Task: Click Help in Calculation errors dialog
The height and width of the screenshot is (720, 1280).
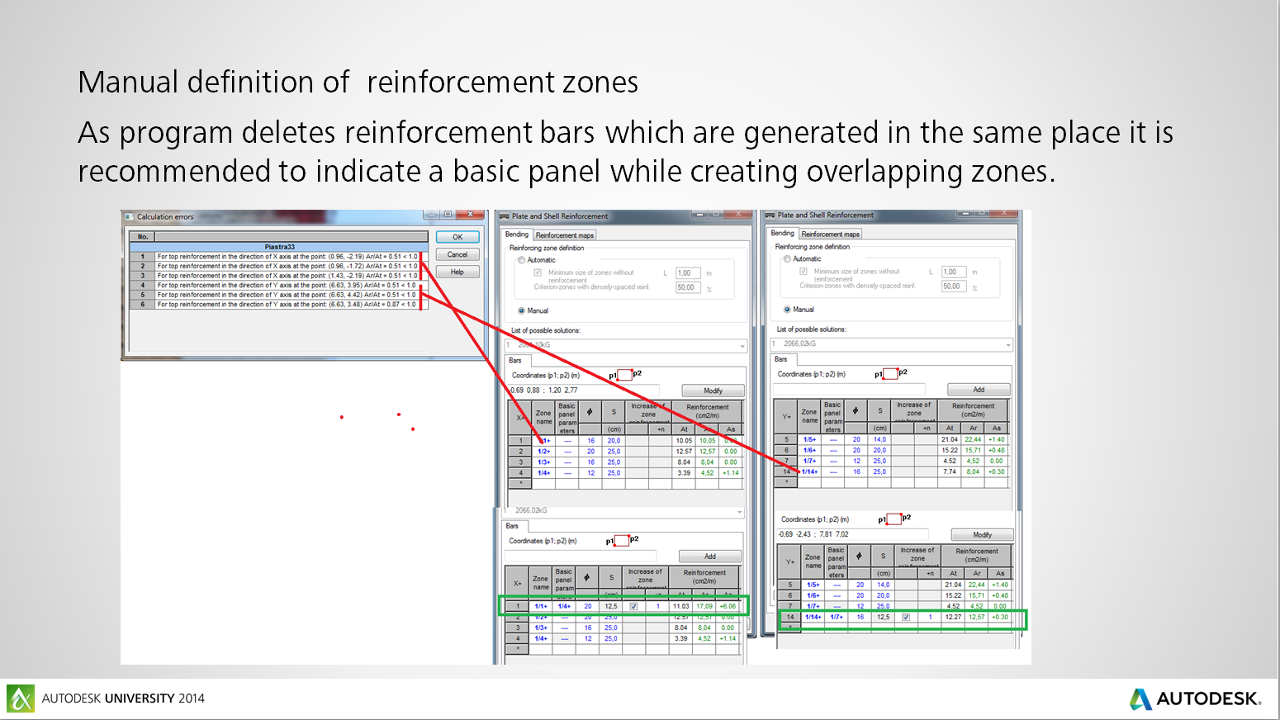Action: pos(457,272)
